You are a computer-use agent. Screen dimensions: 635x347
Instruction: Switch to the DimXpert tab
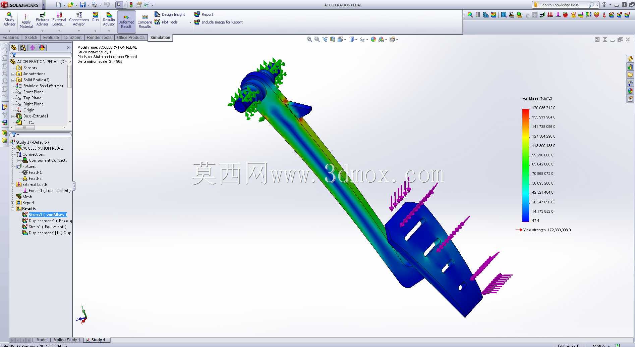[x=73, y=38]
